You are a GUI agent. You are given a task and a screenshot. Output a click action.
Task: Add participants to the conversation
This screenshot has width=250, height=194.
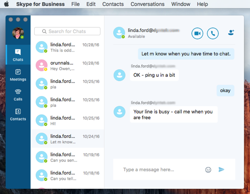[x=231, y=32]
